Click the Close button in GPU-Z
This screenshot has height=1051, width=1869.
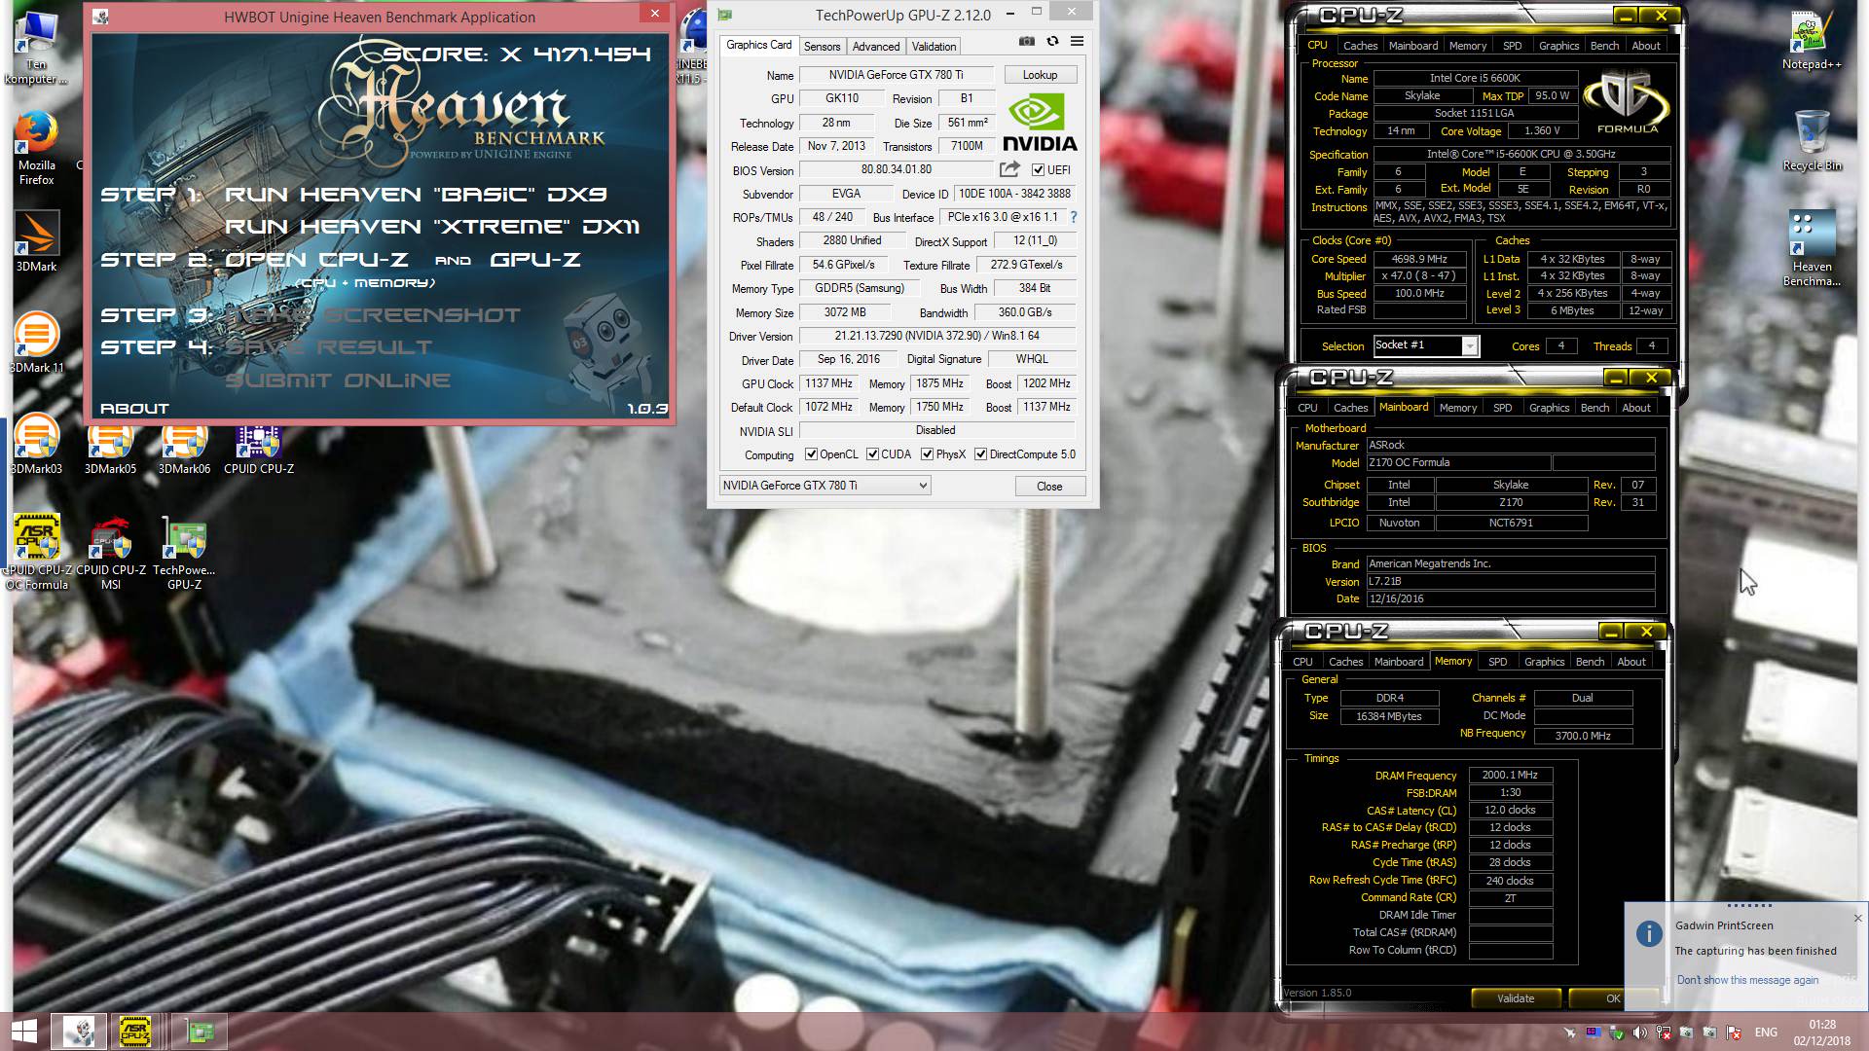(x=1049, y=487)
